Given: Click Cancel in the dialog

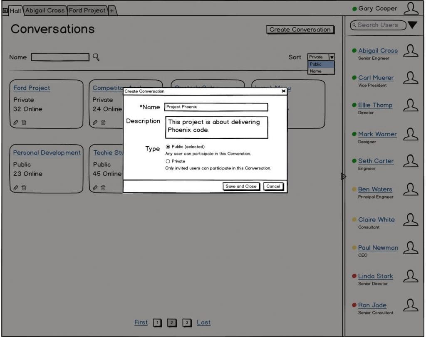Looking at the screenshot, I should point(273,187).
